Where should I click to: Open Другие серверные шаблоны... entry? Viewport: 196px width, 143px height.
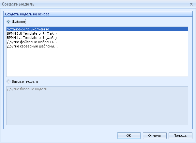point(97,46)
